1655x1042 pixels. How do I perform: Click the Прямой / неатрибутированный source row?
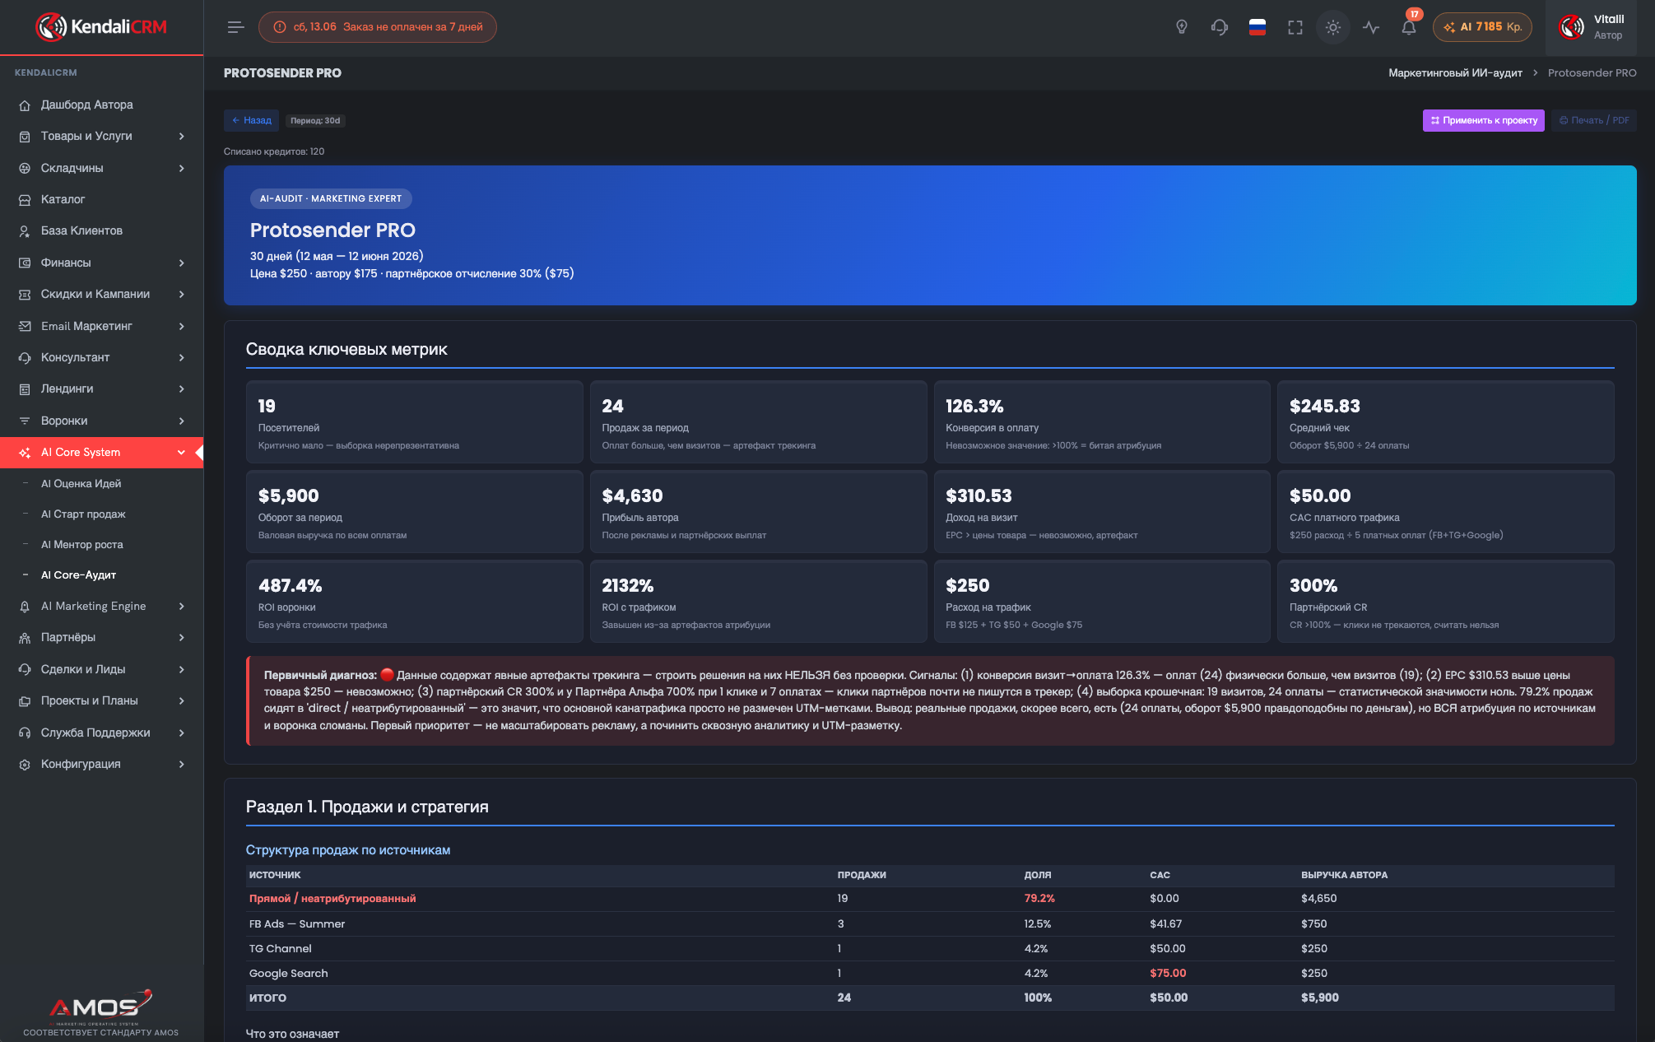tap(930, 898)
